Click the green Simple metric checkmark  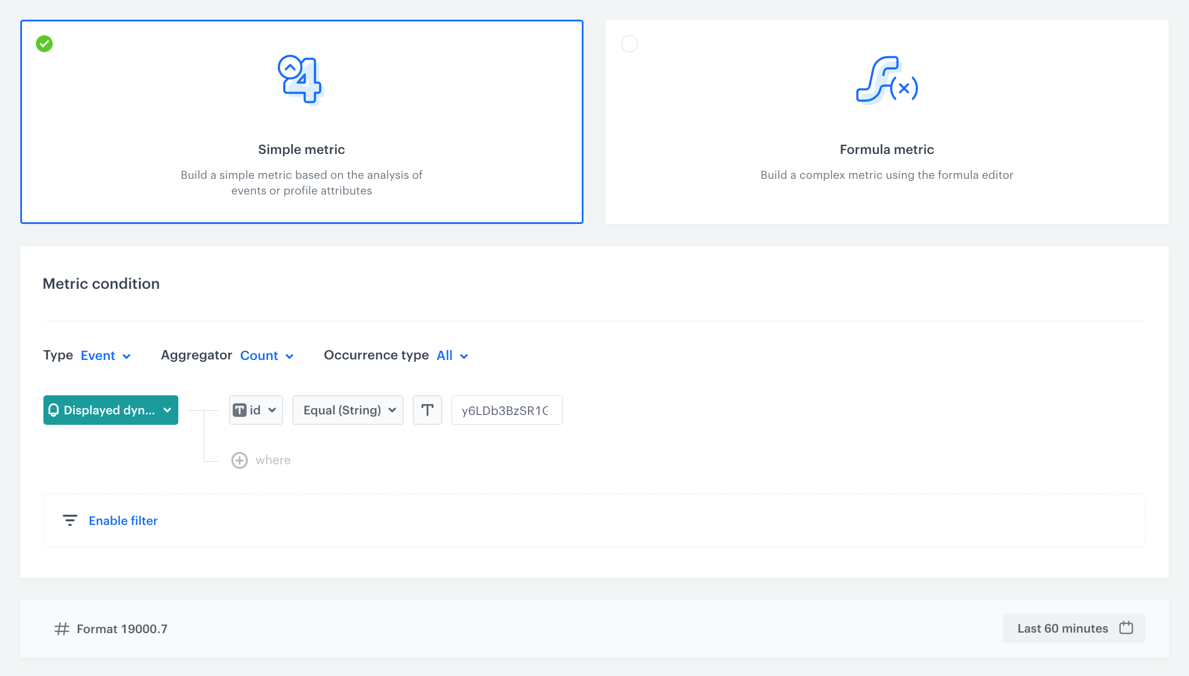[x=45, y=44]
